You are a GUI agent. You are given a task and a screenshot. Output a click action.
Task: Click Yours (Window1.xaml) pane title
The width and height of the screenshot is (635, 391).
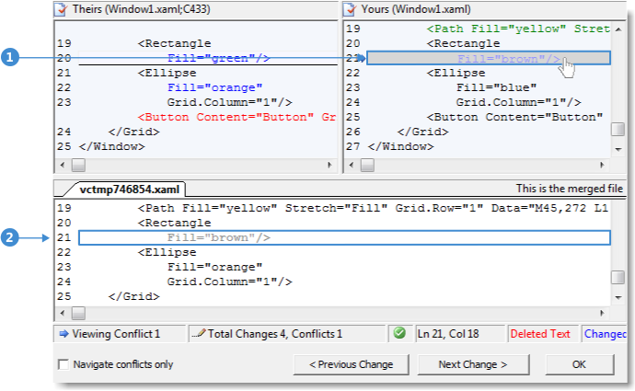click(416, 9)
